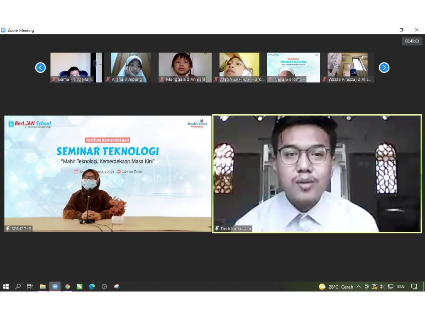Open the weather widget showing 28°C Cerah

[x=336, y=287]
